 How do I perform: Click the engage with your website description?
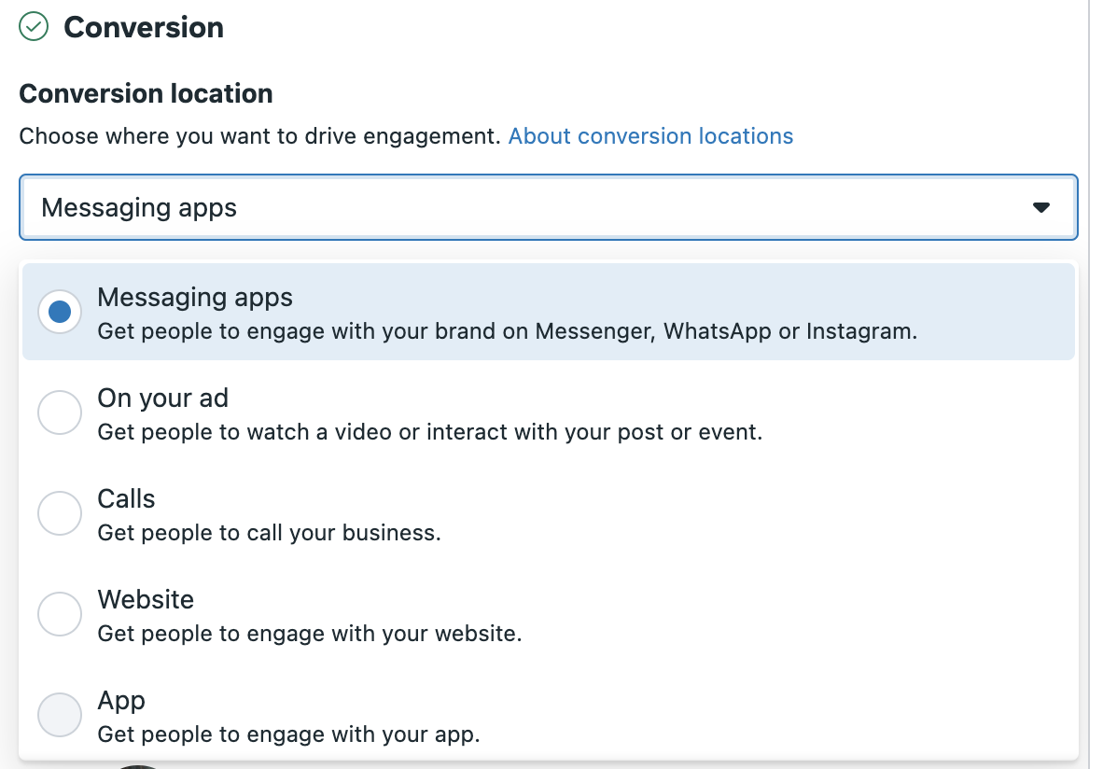tap(310, 634)
